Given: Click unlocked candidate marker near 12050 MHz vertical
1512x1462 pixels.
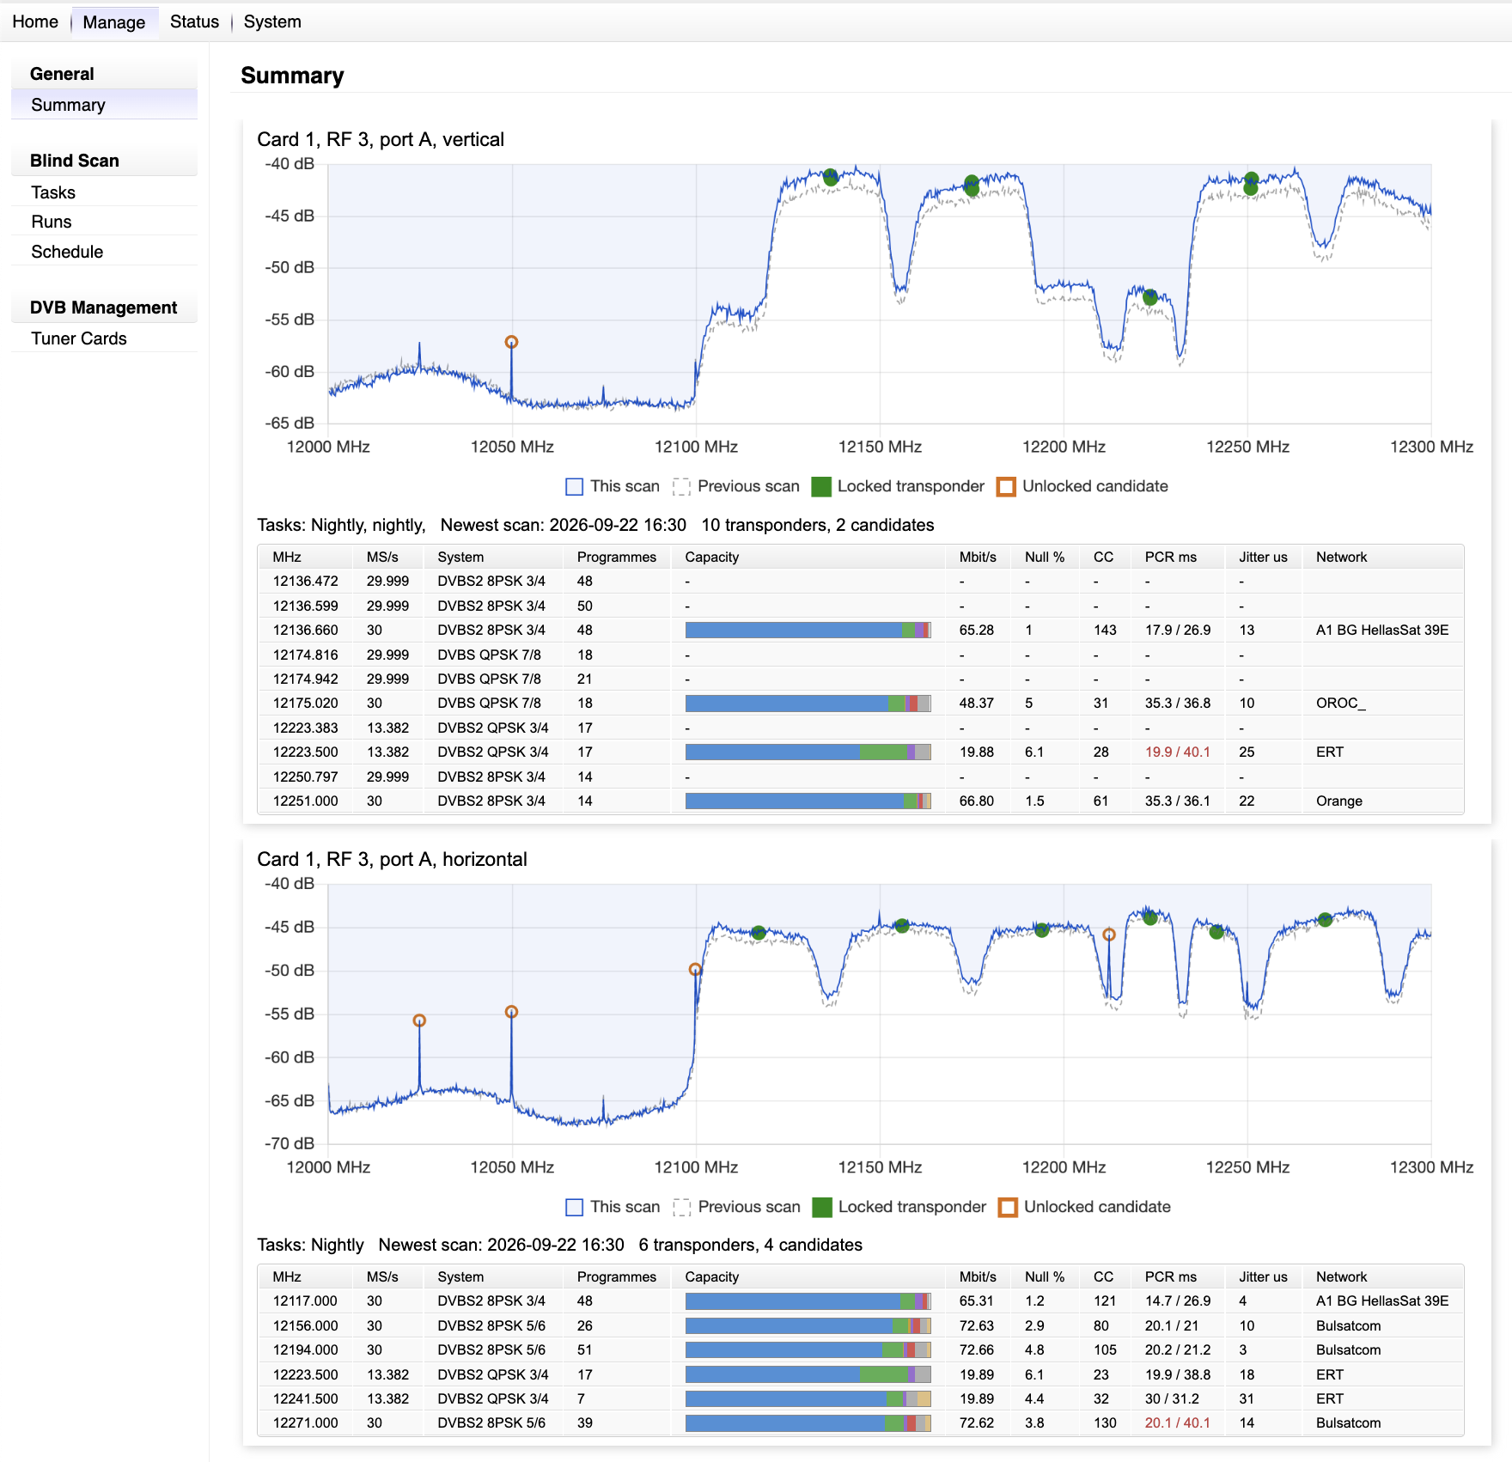Looking at the screenshot, I should 511,342.
